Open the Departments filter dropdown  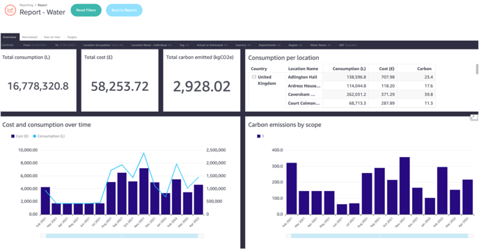pyautogui.click(x=269, y=45)
